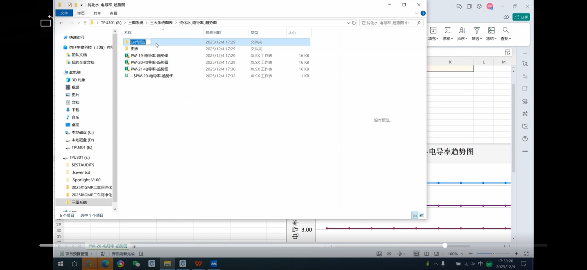
Task: Expand the address bar history dropdown
Action: coord(348,23)
